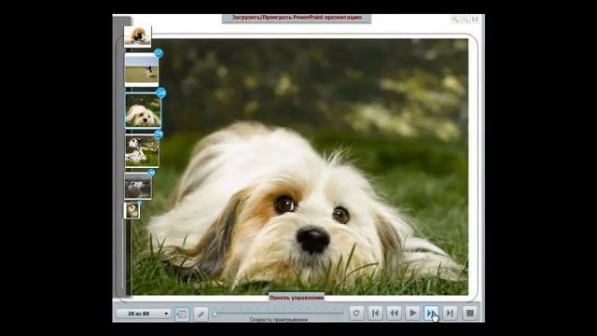This screenshot has width=597, height=336.
Task: Select slide thumbnail number 29 with the dalmatian
Action: coord(142,151)
